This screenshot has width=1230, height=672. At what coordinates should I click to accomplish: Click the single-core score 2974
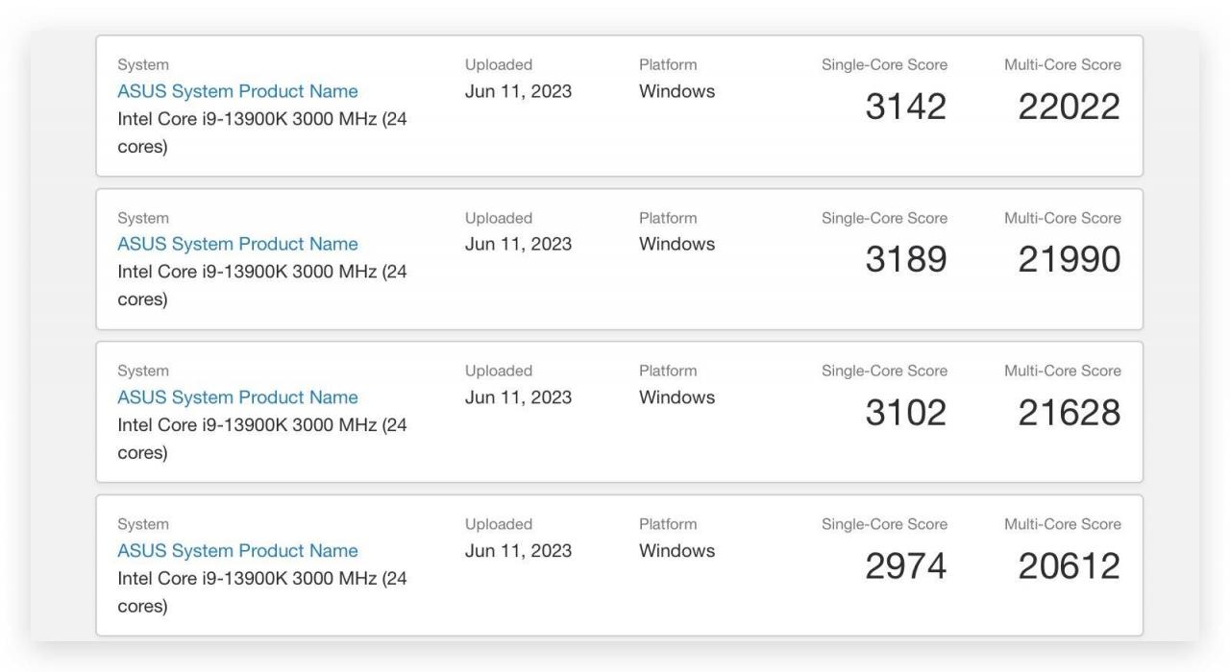point(906,567)
